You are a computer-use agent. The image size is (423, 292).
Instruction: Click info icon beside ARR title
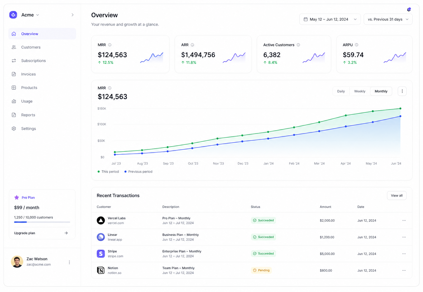[192, 45]
